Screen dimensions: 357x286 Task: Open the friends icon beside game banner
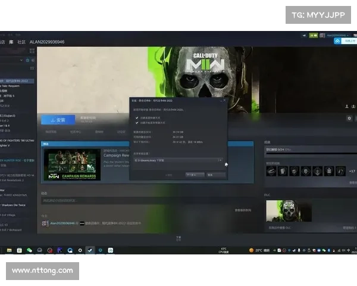click(347, 107)
